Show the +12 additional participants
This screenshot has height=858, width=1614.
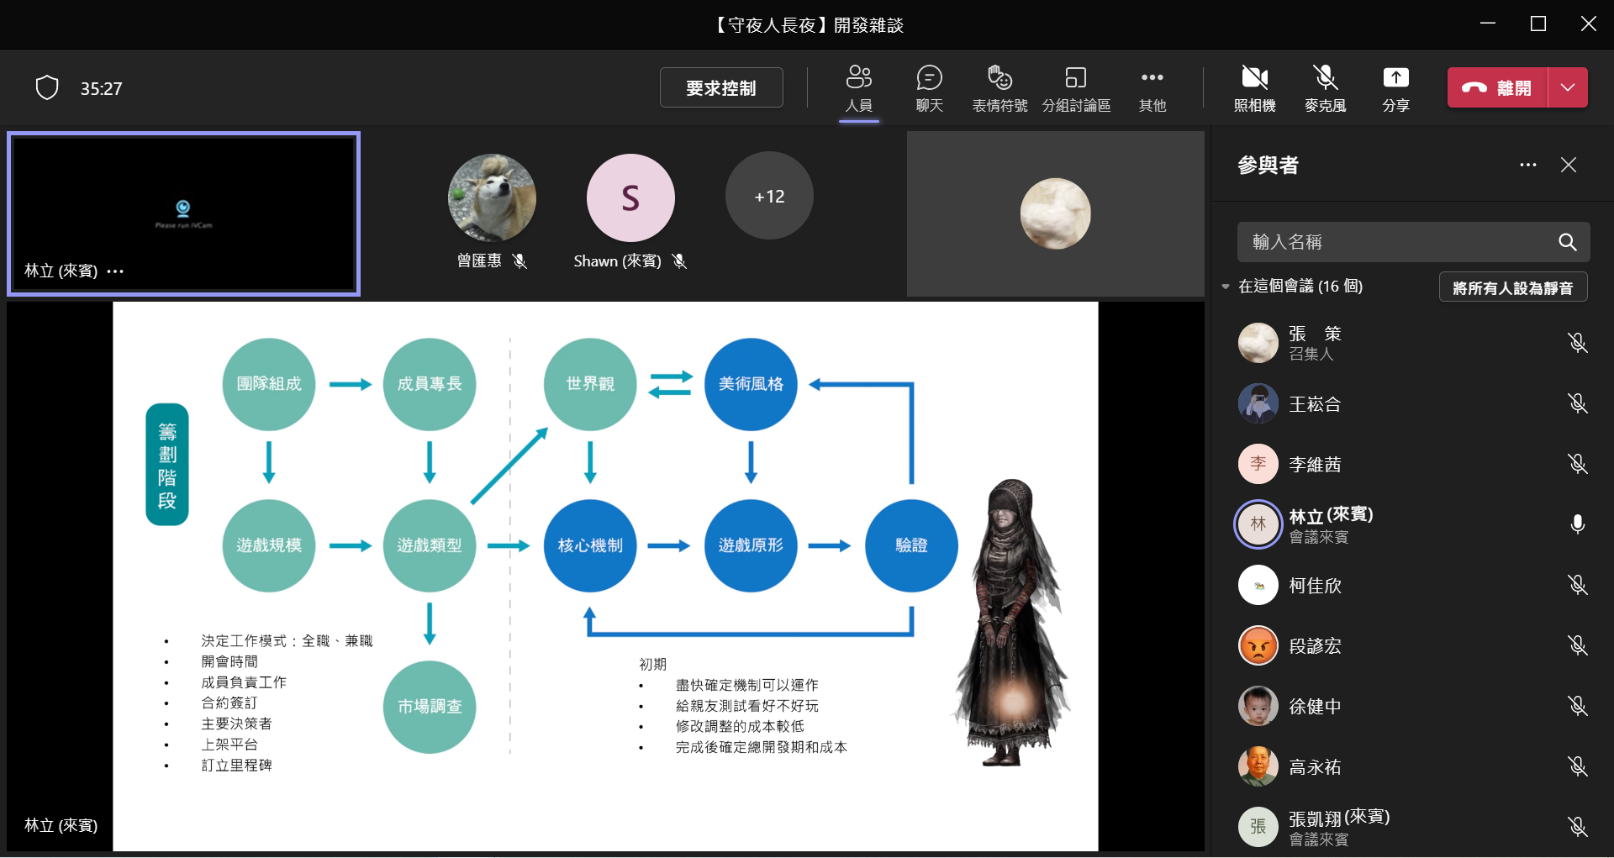(769, 196)
